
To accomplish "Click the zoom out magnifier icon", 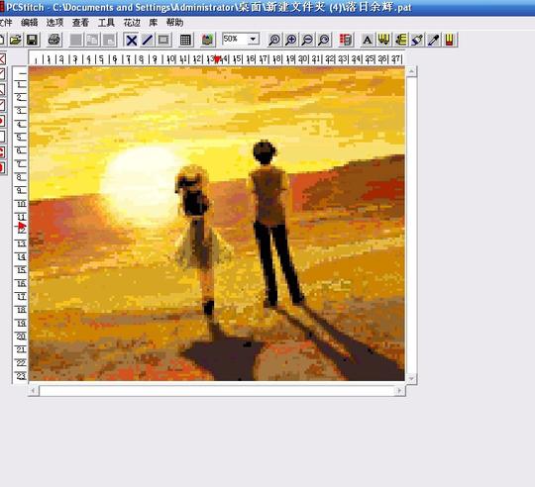I will point(307,40).
